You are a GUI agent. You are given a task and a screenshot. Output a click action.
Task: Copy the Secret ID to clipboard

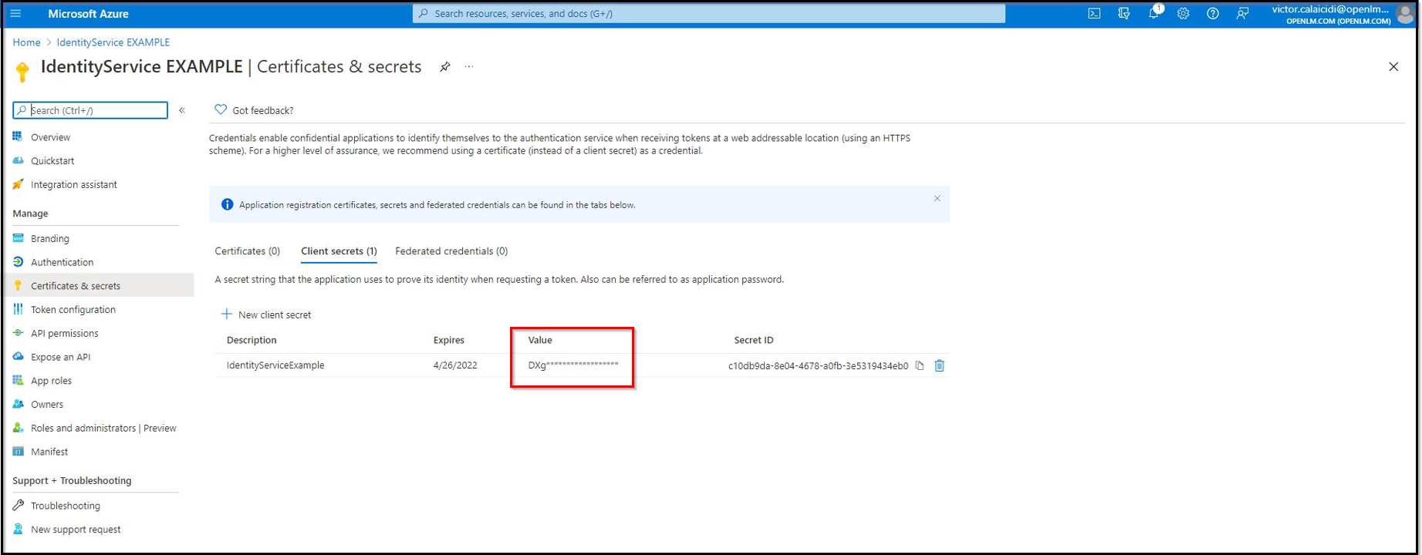920,366
